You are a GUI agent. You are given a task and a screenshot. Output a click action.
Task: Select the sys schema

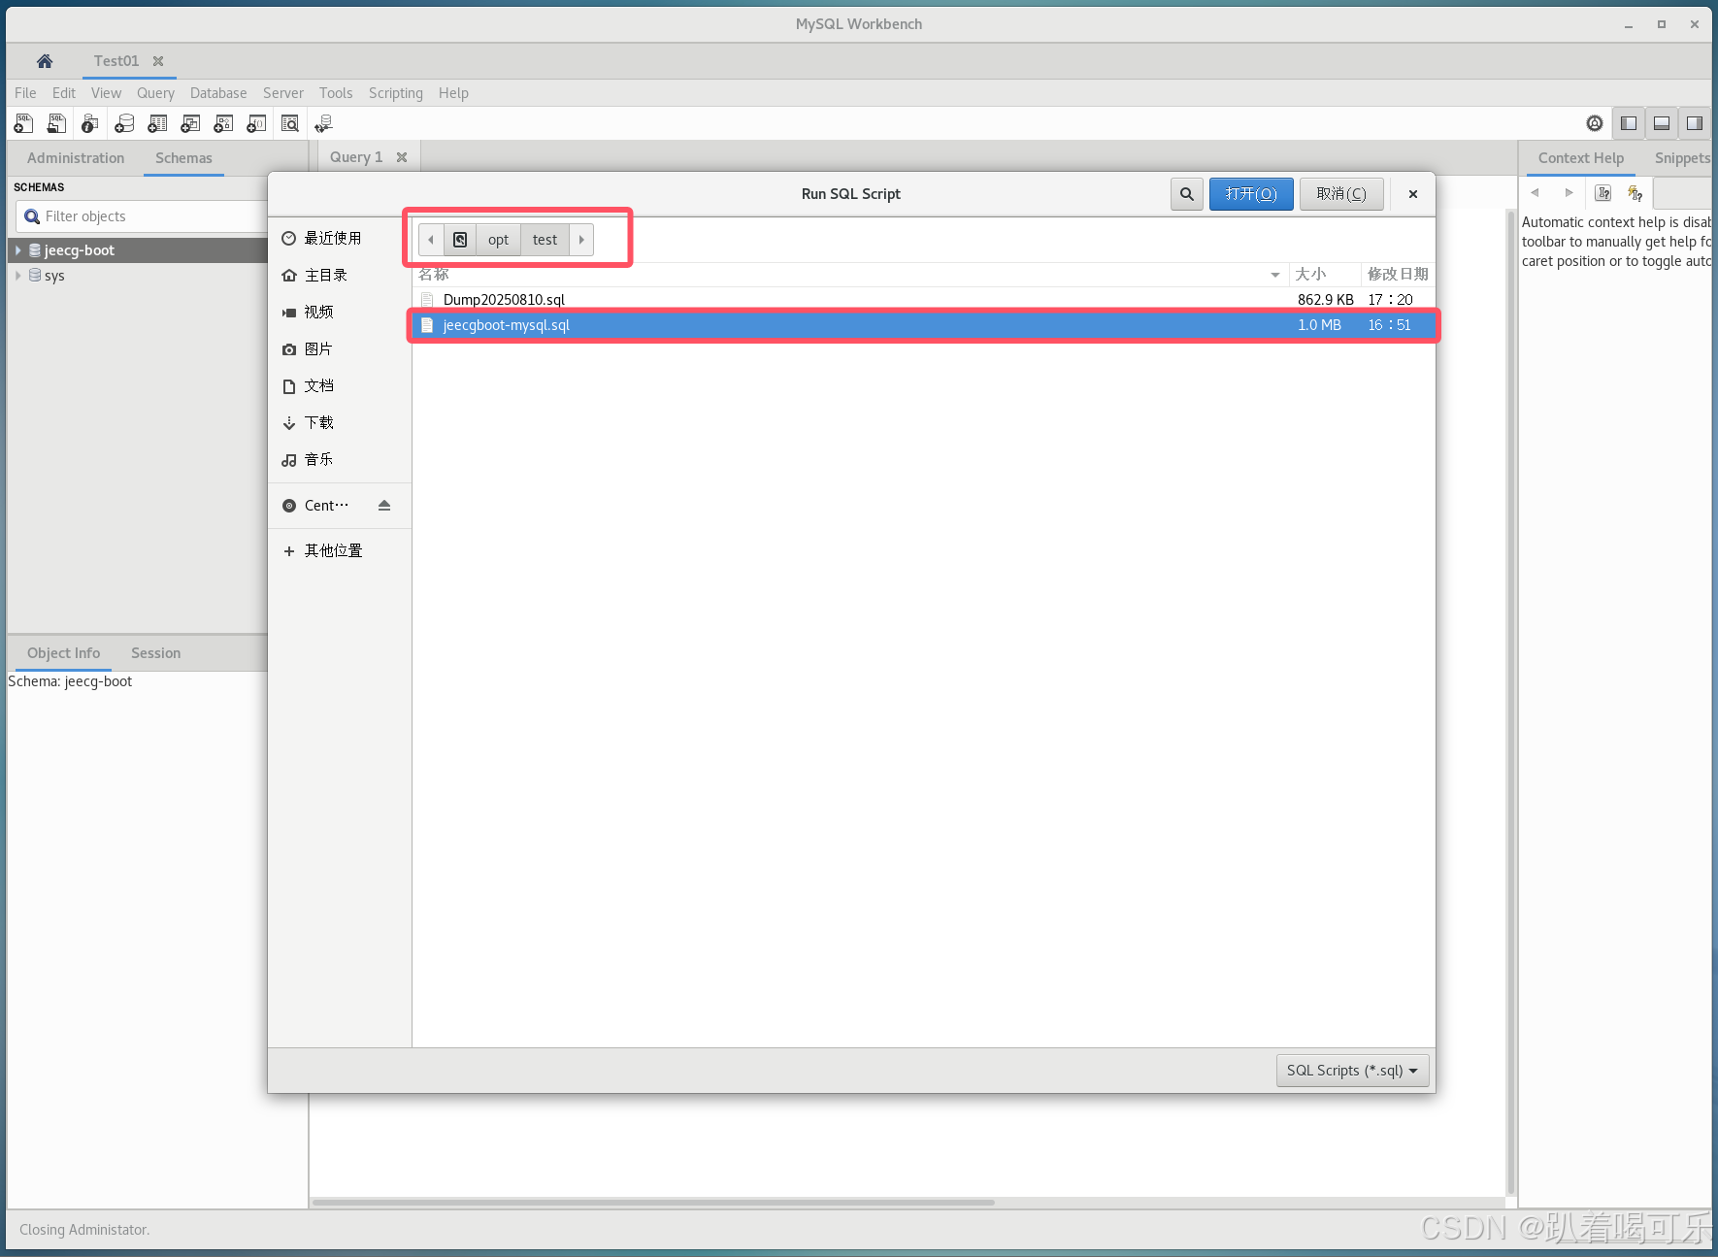54,276
